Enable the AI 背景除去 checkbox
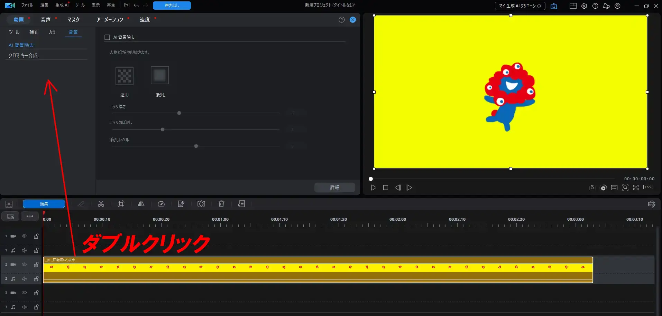 [x=107, y=37]
